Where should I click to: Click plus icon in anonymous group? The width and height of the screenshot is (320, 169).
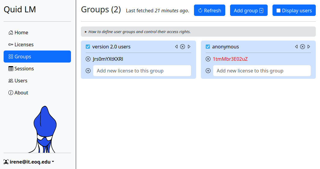coord(208,71)
